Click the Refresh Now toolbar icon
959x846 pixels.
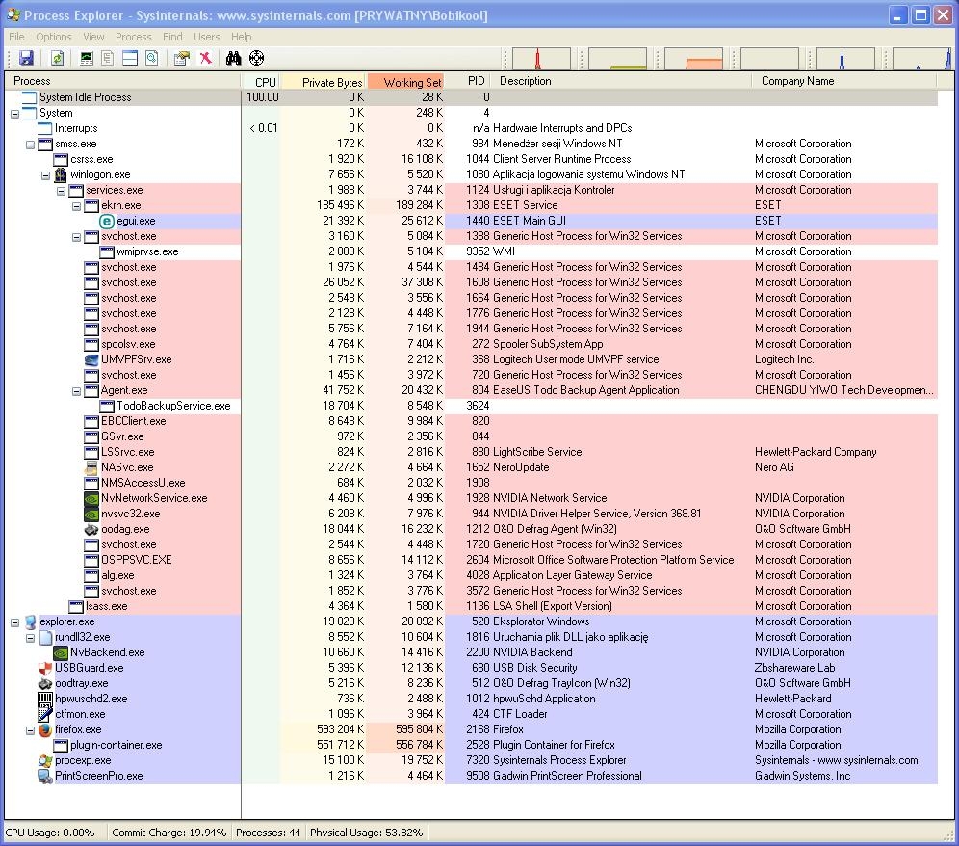click(57, 58)
